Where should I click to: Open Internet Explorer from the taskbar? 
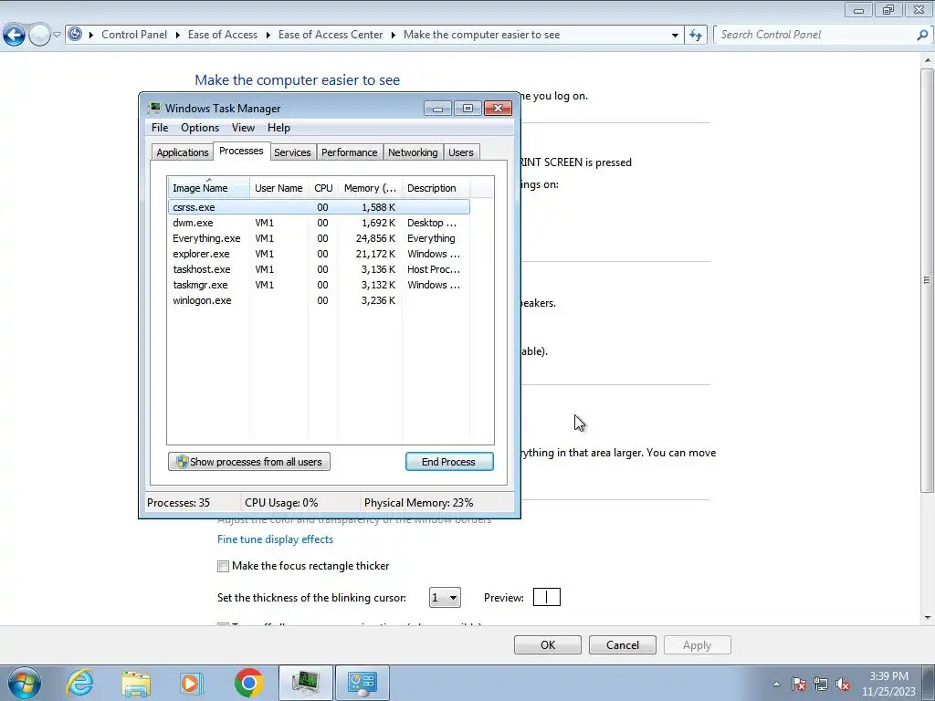(x=80, y=683)
